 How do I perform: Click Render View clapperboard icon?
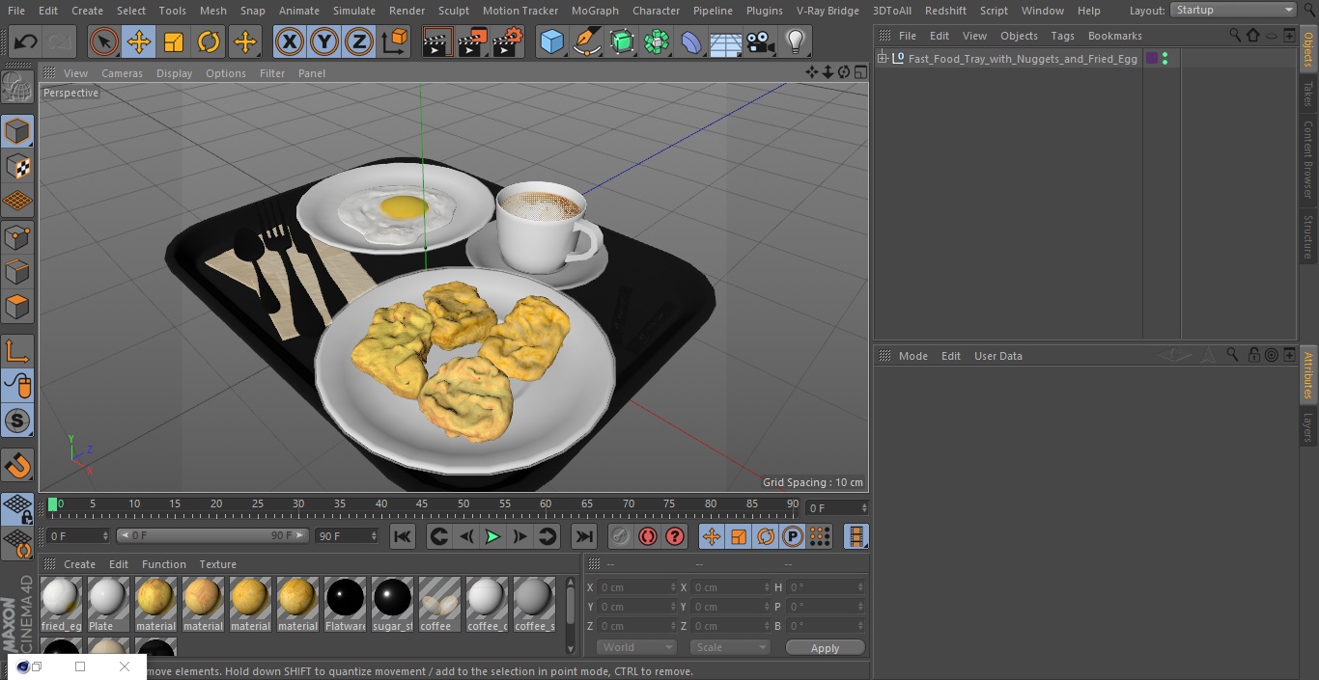click(437, 41)
